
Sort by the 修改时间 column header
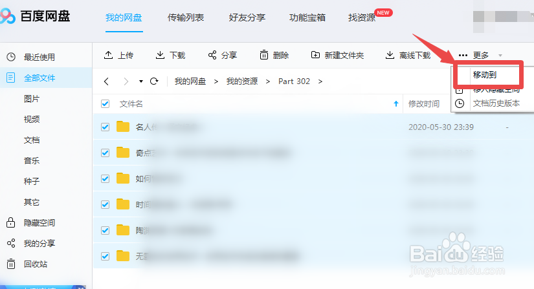coord(424,103)
